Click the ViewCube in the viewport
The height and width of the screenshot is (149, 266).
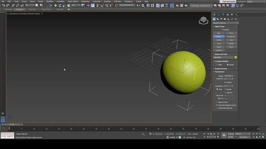[203, 20]
